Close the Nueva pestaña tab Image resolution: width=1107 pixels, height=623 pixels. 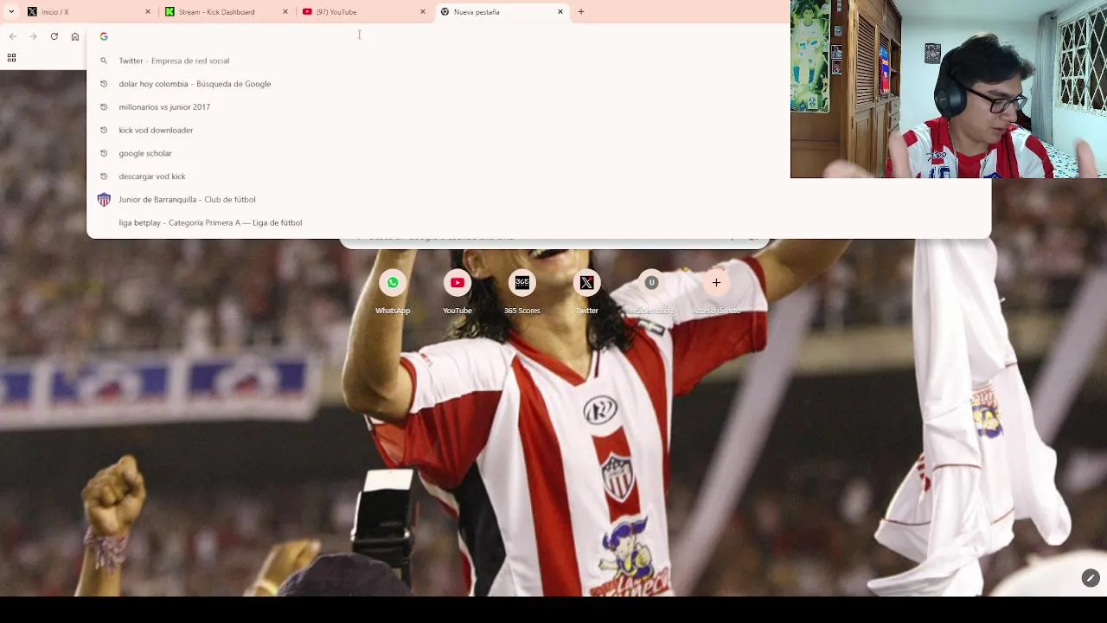click(x=560, y=12)
